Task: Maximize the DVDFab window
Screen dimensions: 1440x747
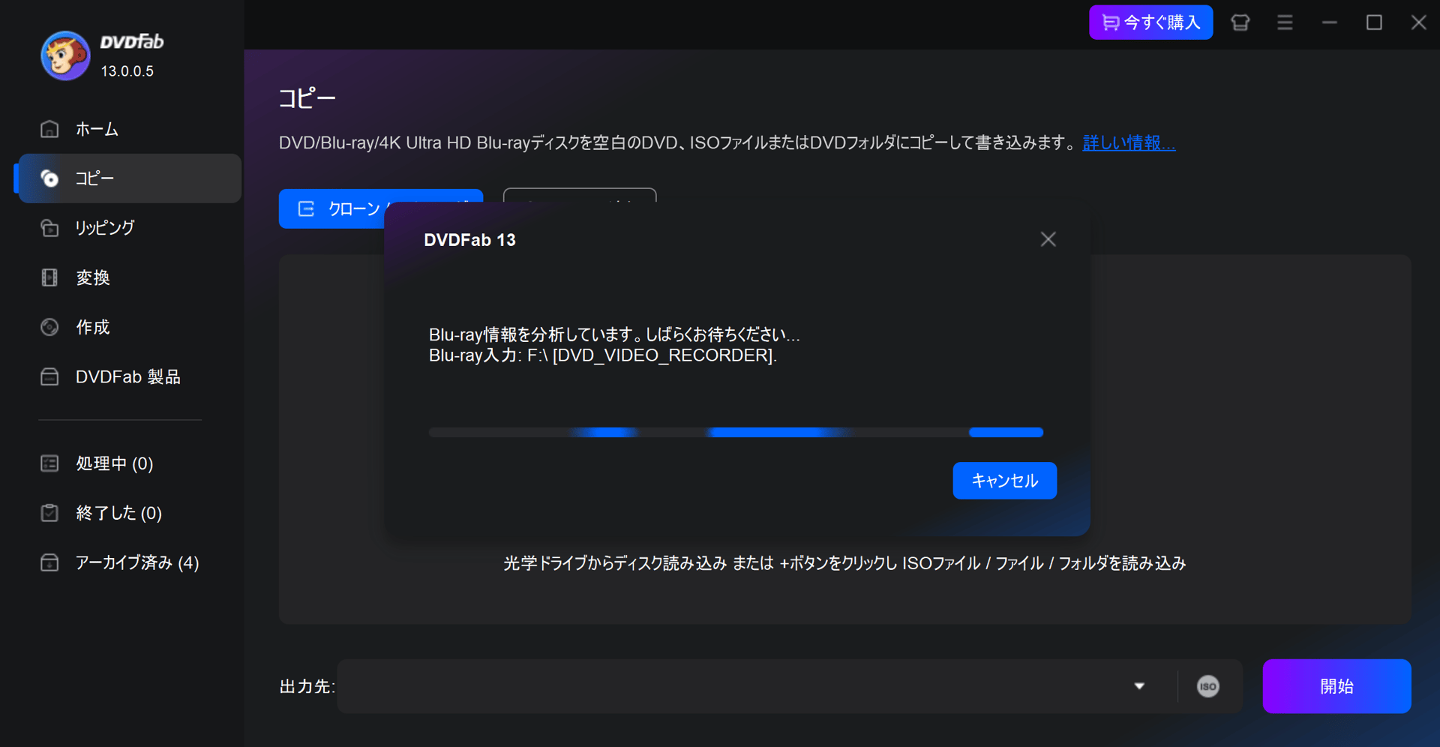Action: [x=1374, y=22]
